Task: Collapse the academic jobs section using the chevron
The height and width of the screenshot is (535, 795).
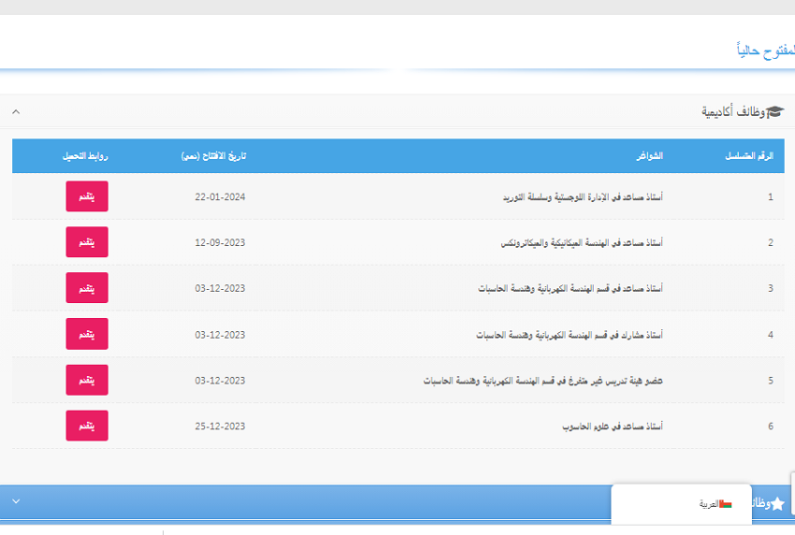Action: tap(16, 112)
